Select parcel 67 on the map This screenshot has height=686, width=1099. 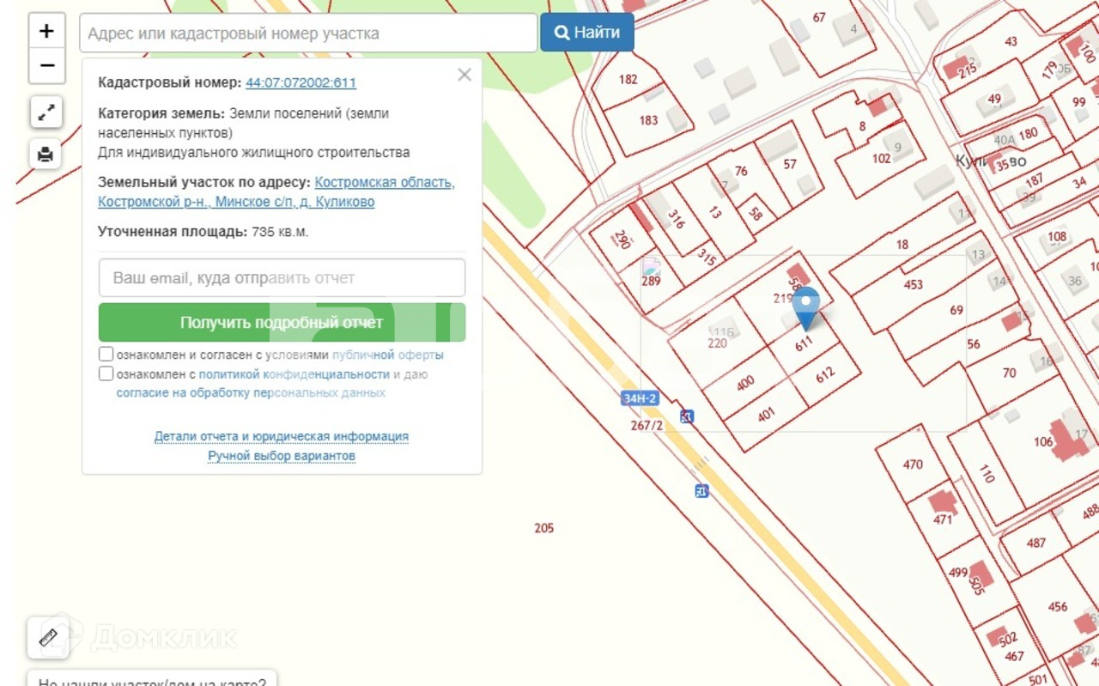[x=819, y=17]
